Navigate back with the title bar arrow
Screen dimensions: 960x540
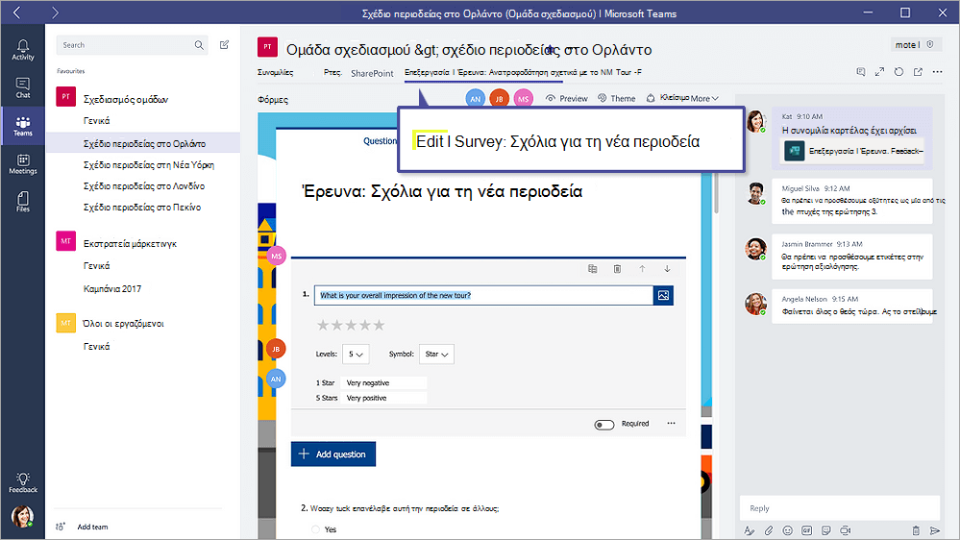pos(16,12)
